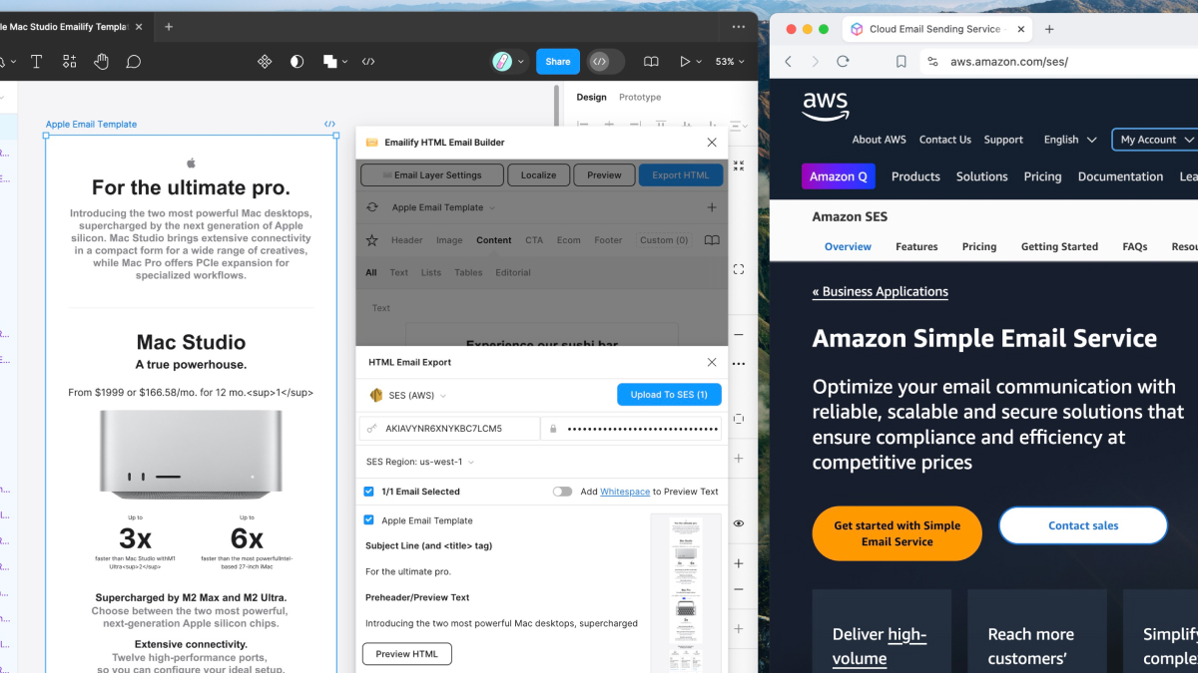Click the Present play icon in Figma
The width and height of the screenshot is (1198, 673).
point(685,62)
